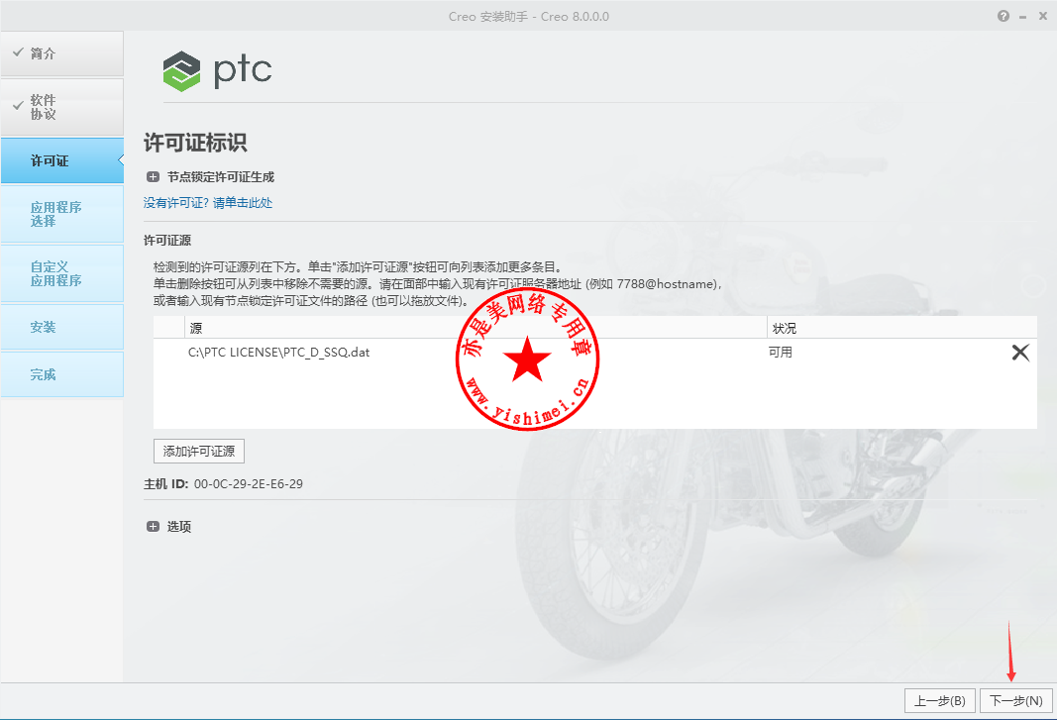Switch to 应用程序选择 step
Image resolution: width=1057 pixels, height=720 pixels.
pos(62,214)
